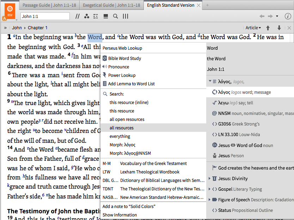Select search 'all resources'

(x=153, y=128)
